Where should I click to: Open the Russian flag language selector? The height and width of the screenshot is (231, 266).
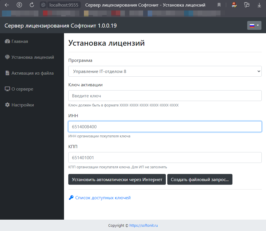(x=254, y=25)
